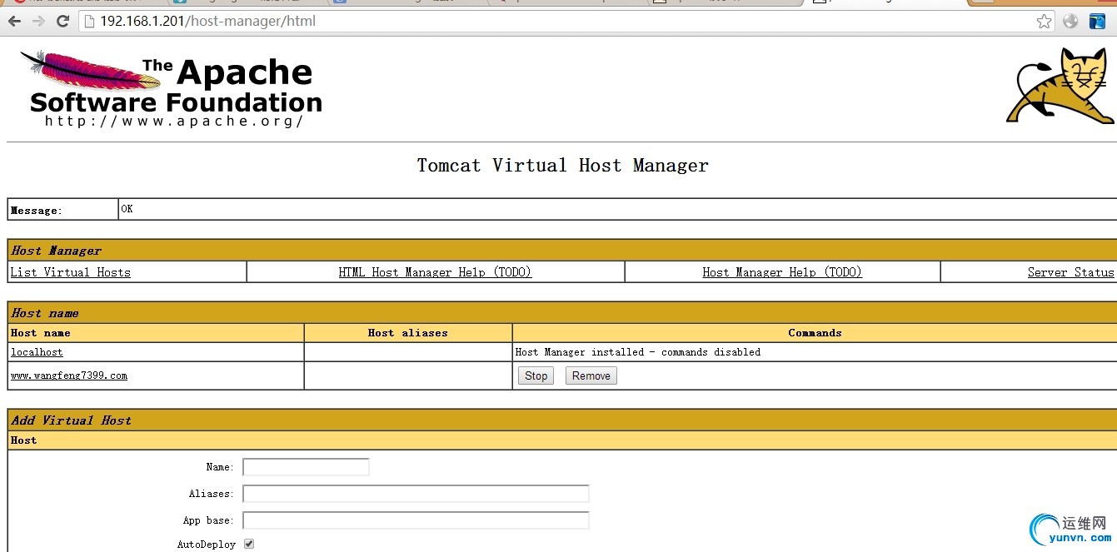Focus the App base input field

416,520
